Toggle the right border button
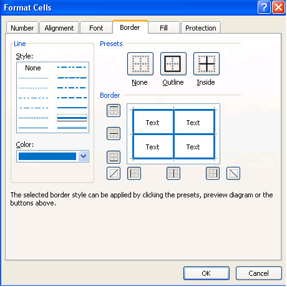This screenshot has width=287, height=287. [213, 173]
